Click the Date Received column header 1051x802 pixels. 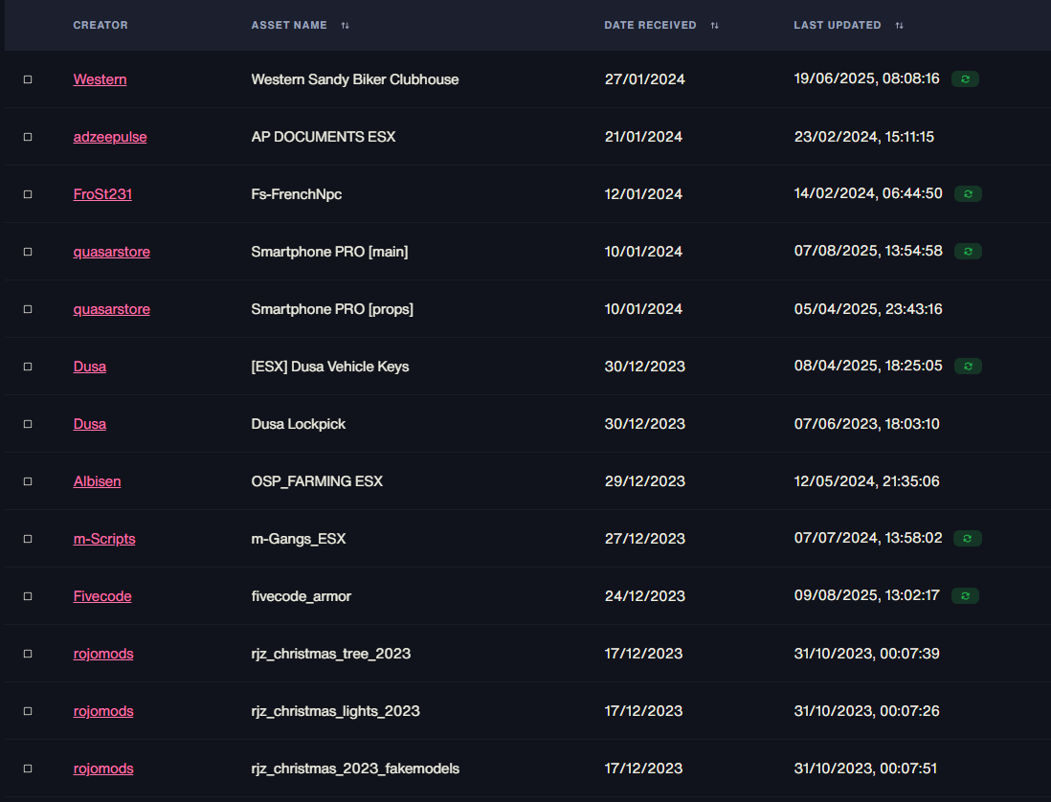coord(650,26)
